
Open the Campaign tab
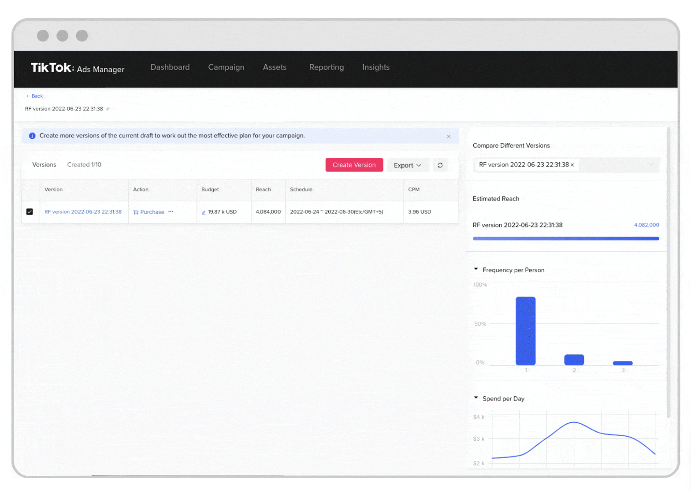tap(226, 67)
